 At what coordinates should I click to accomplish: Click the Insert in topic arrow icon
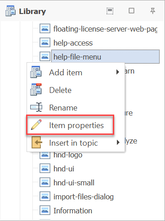point(37,143)
